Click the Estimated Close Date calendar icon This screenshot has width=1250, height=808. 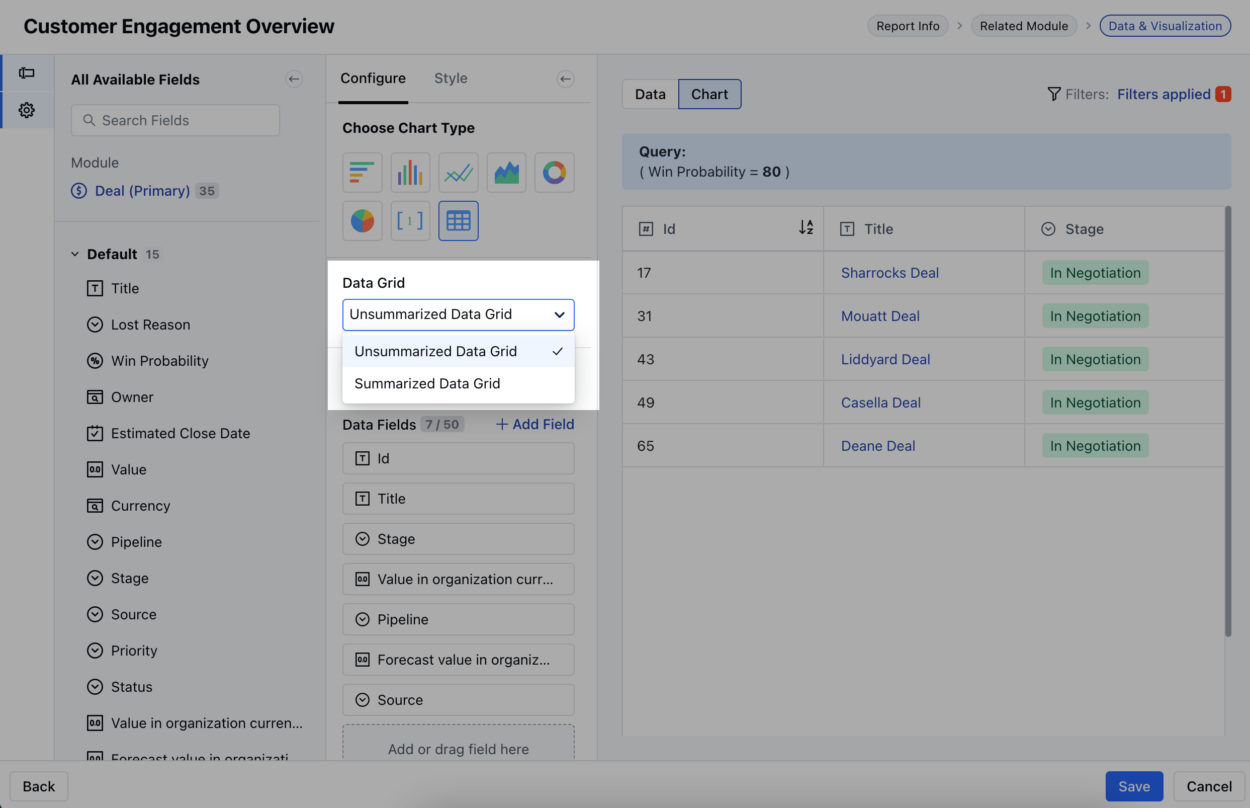pyautogui.click(x=95, y=433)
